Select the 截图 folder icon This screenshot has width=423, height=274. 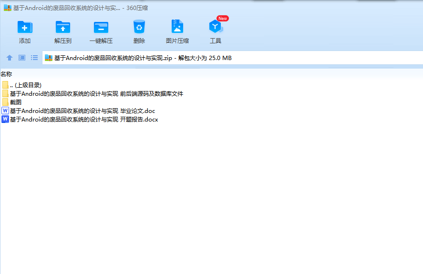(x=5, y=102)
